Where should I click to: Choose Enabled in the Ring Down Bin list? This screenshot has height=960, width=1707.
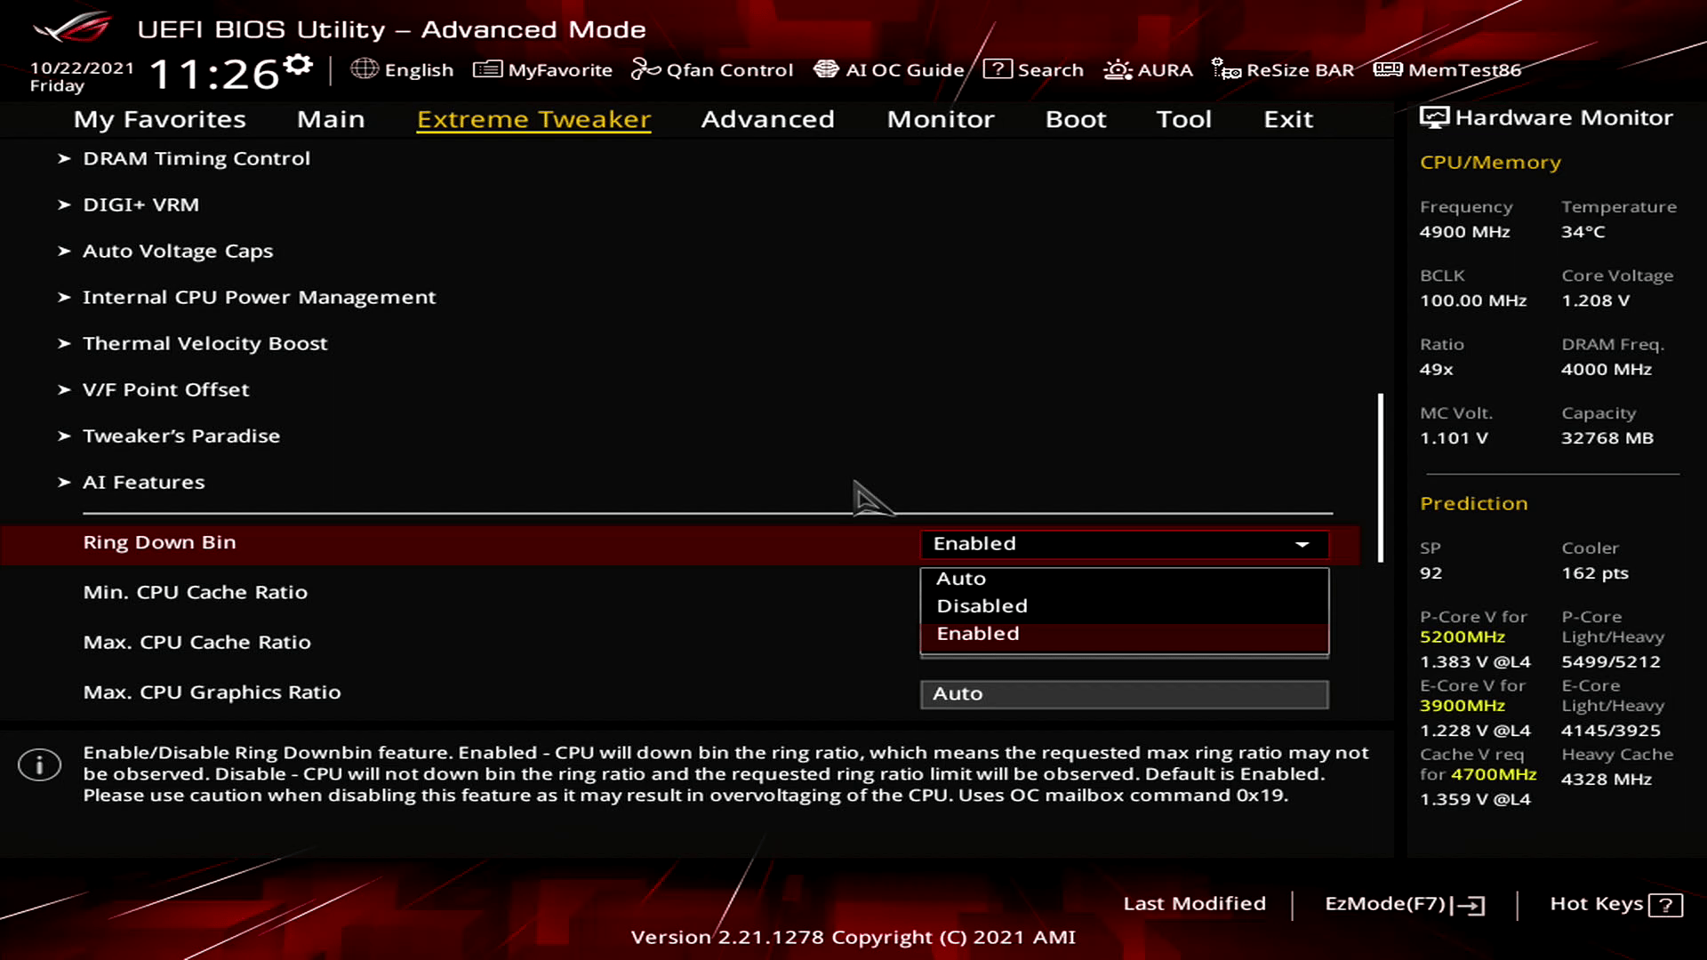coord(978,633)
